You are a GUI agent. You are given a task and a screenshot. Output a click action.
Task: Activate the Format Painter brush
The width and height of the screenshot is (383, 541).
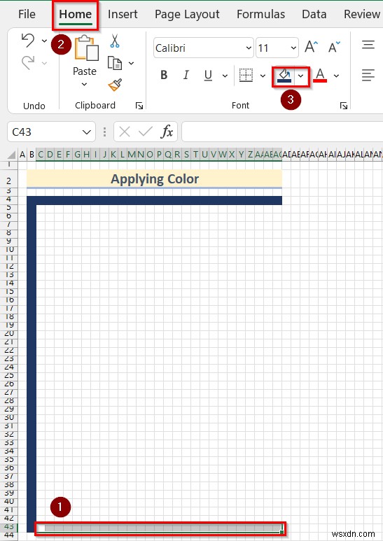(115, 85)
